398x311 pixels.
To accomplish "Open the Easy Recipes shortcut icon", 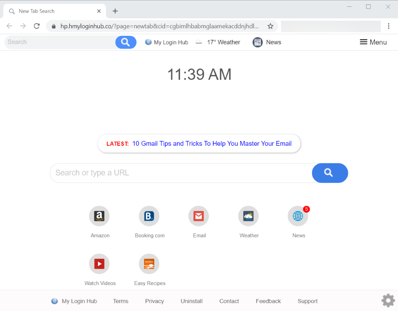I will coord(149,264).
